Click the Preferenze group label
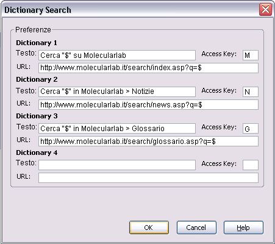Image resolution: width=275 pixels, height=244 pixels. point(33,30)
